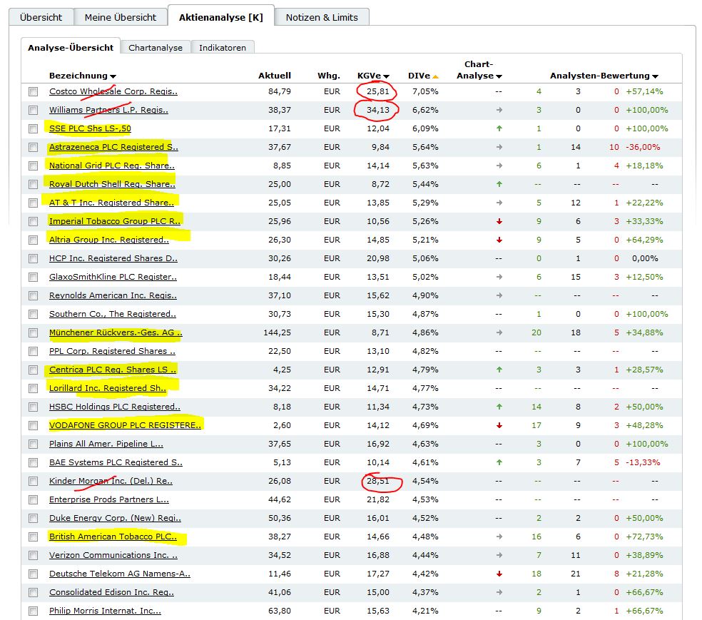The width and height of the screenshot is (702, 620).
Task: Click Centrica green up-arrow chart icon
Action: pyautogui.click(x=499, y=370)
